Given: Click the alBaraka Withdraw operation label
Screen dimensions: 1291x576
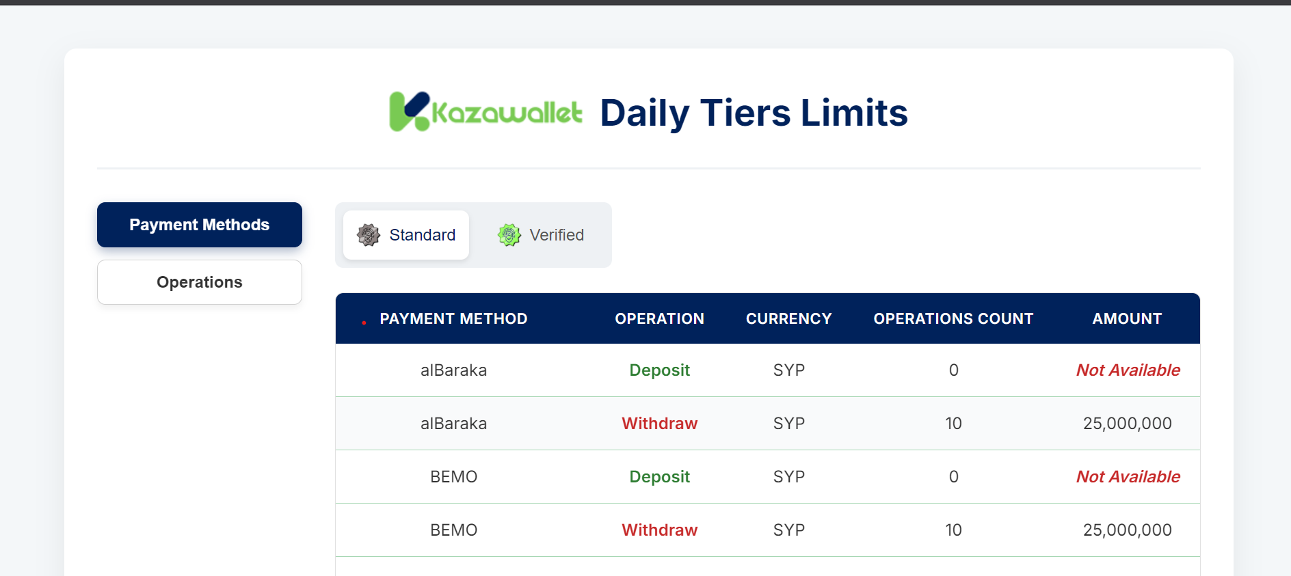Looking at the screenshot, I should [x=659, y=424].
